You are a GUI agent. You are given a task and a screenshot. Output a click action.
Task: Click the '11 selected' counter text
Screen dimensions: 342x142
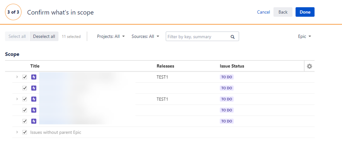pos(71,37)
